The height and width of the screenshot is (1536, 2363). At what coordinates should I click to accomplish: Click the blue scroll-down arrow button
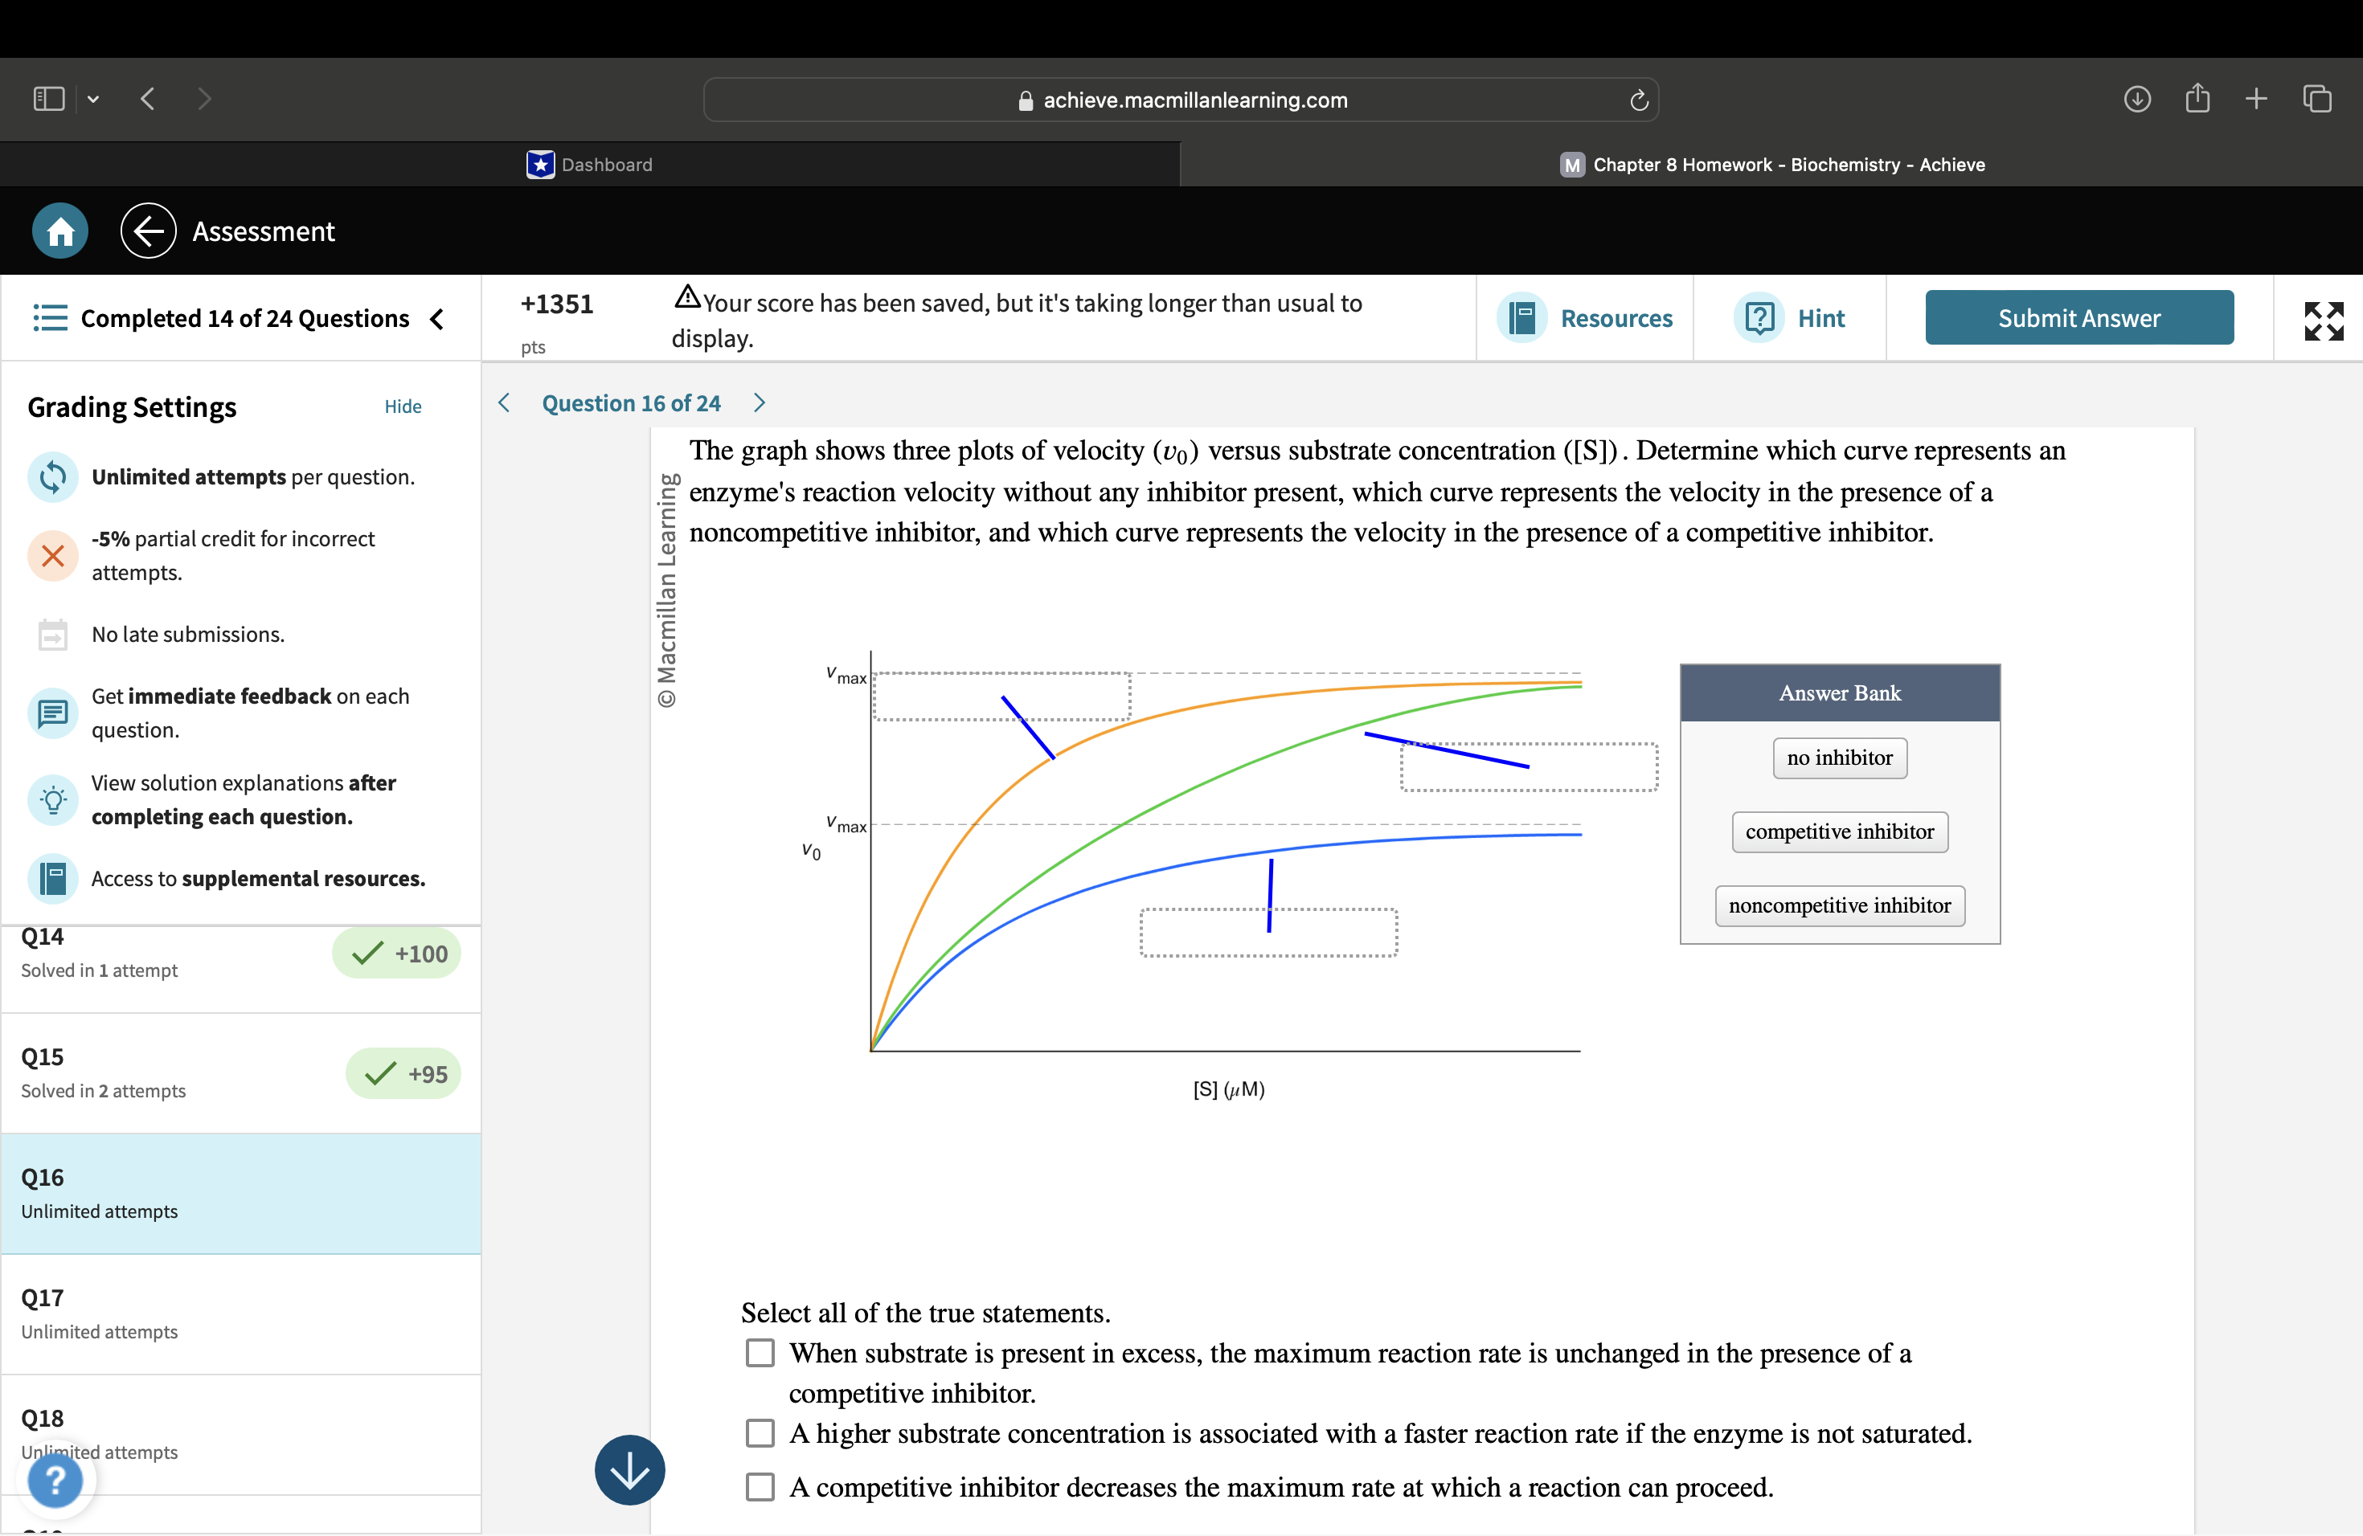pyautogui.click(x=629, y=1469)
